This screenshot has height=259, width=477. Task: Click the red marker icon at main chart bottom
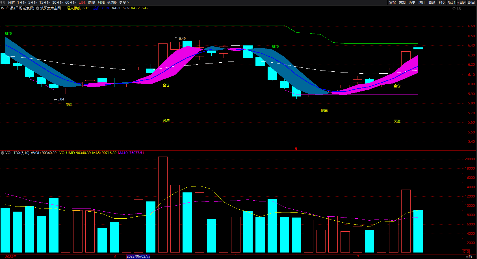[296, 148]
